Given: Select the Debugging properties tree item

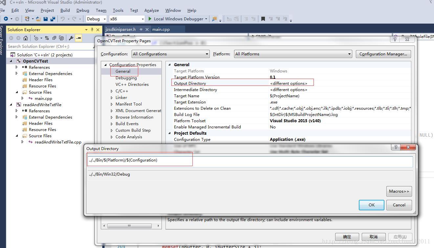Looking at the screenshot, I should (126, 78).
